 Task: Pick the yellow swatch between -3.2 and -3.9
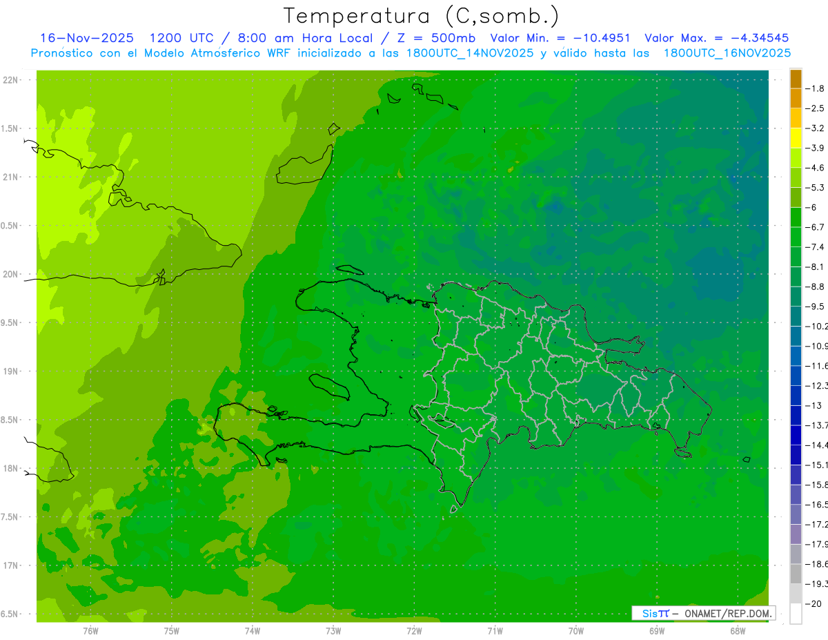796,138
